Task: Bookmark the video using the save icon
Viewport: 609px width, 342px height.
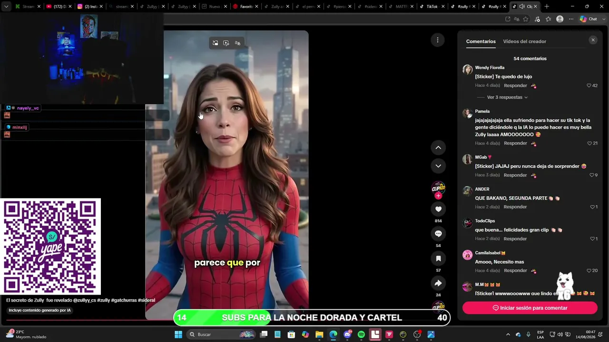Action: (x=438, y=258)
